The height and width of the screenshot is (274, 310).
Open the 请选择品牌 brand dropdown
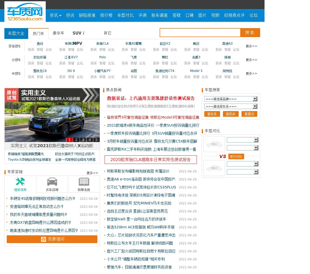pos(230,99)
